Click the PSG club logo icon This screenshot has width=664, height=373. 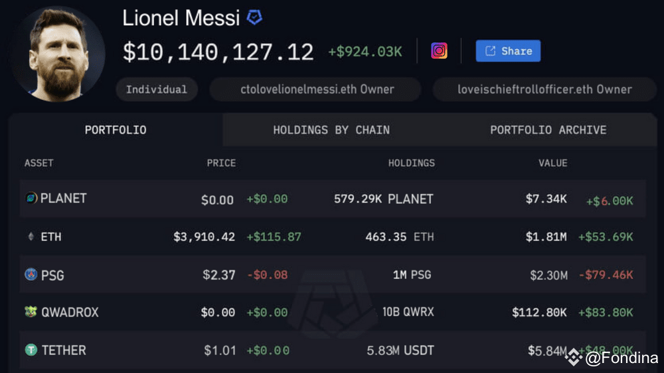[31, 274]
